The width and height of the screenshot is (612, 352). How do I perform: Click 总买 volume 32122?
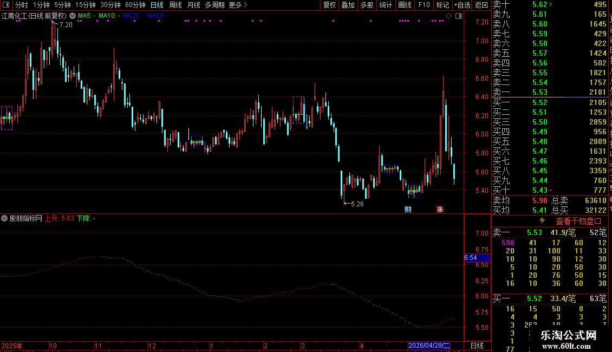596,210
